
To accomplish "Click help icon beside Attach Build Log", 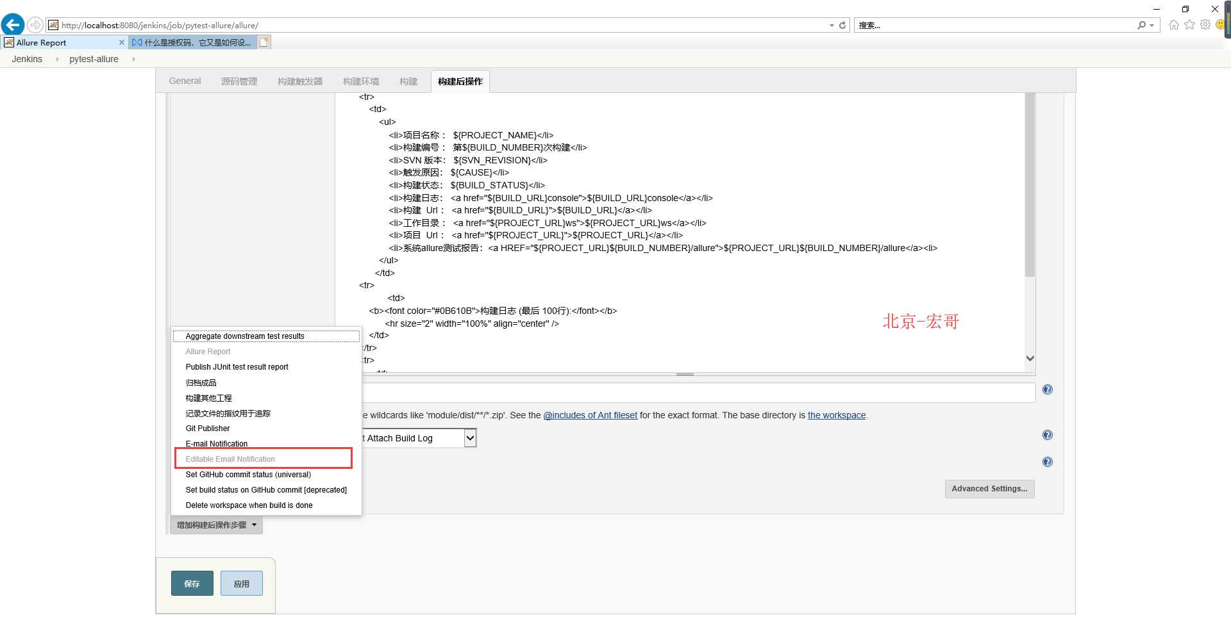I will [1048, 435].
